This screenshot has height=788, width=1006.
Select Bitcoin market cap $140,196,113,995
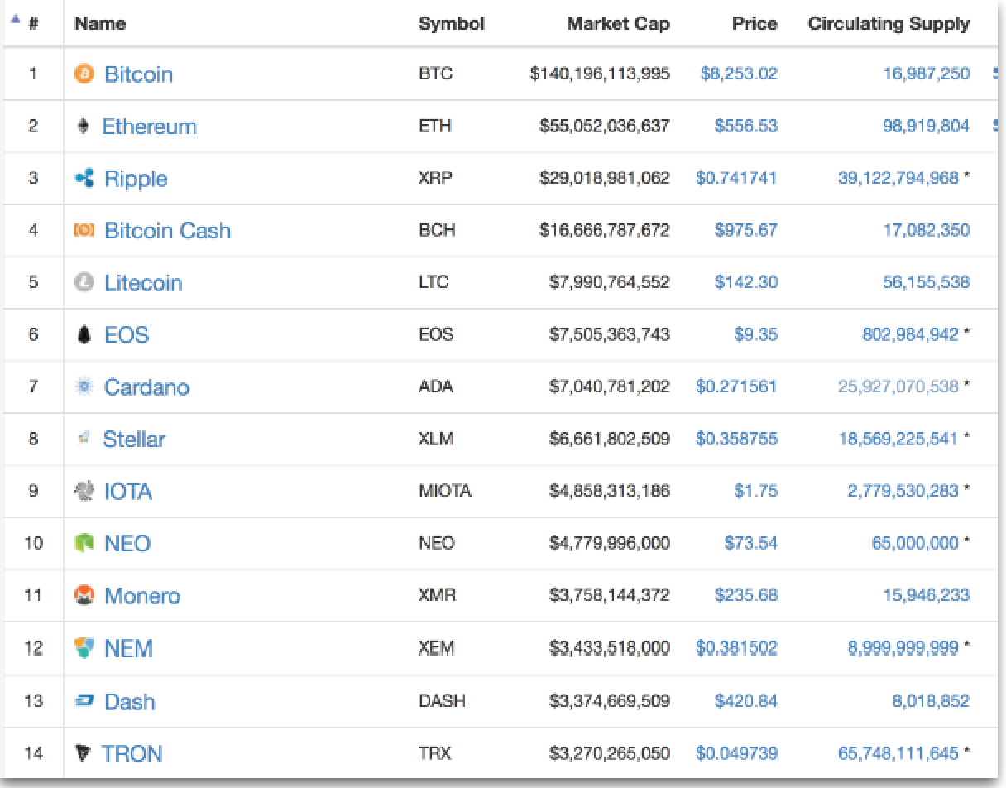[600, 74]
